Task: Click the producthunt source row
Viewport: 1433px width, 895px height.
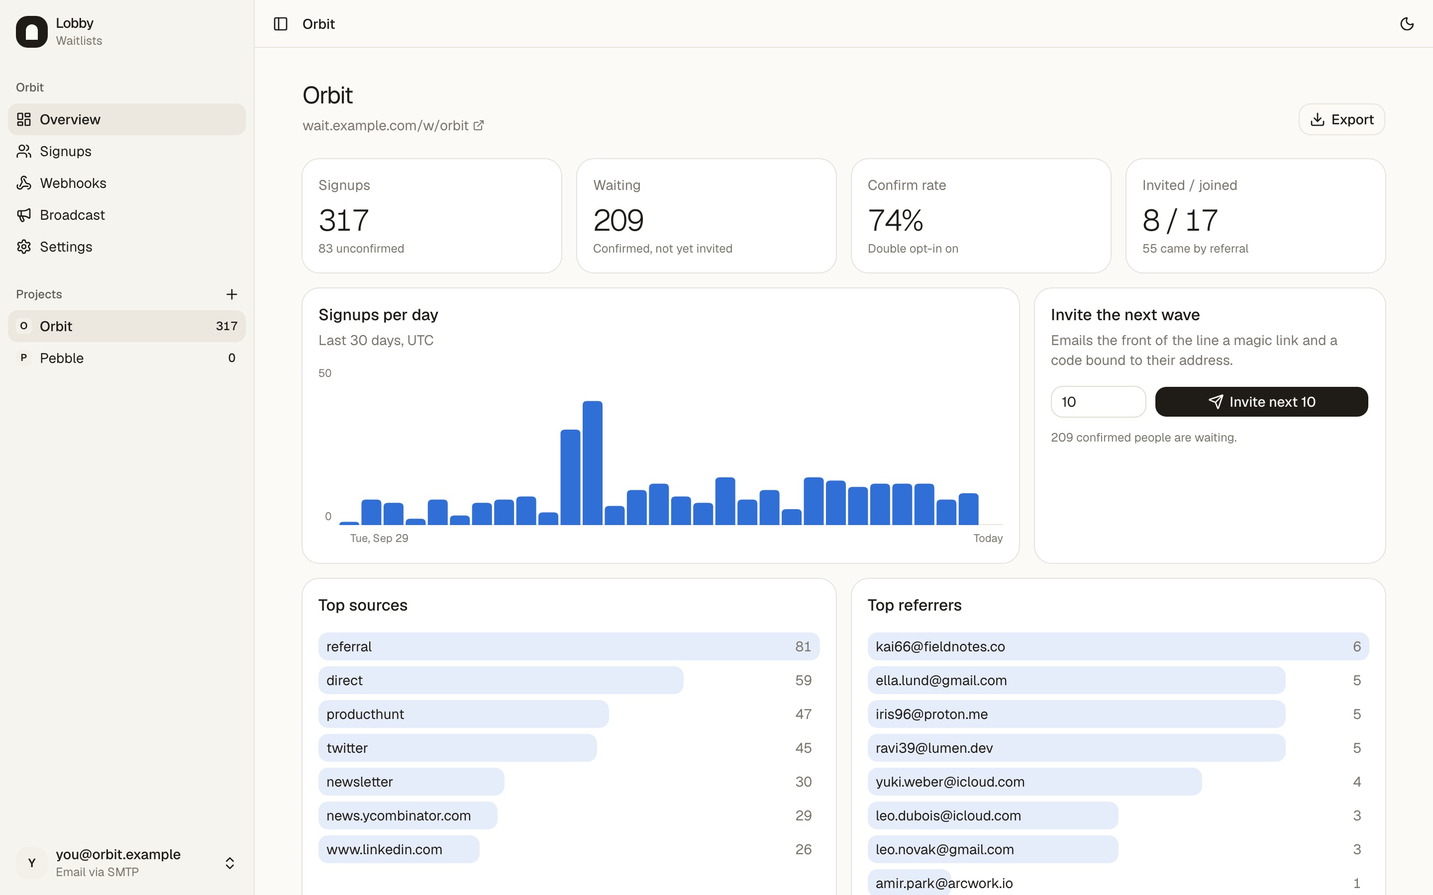Action: 568,714
